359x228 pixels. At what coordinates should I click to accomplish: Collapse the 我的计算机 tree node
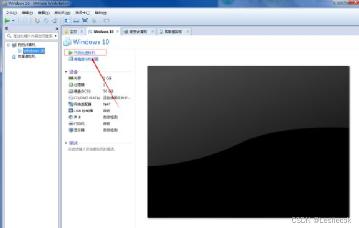point(9,44)
